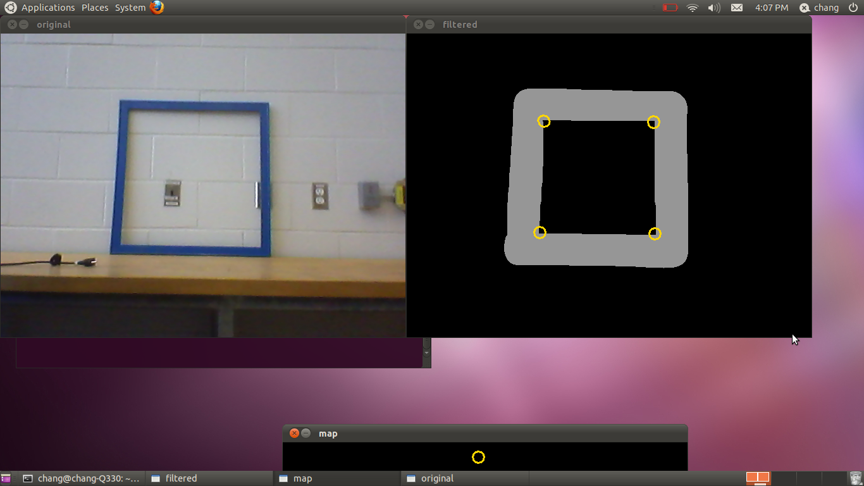
Task: Open the low battery indicator
Action: pos(670,8)
